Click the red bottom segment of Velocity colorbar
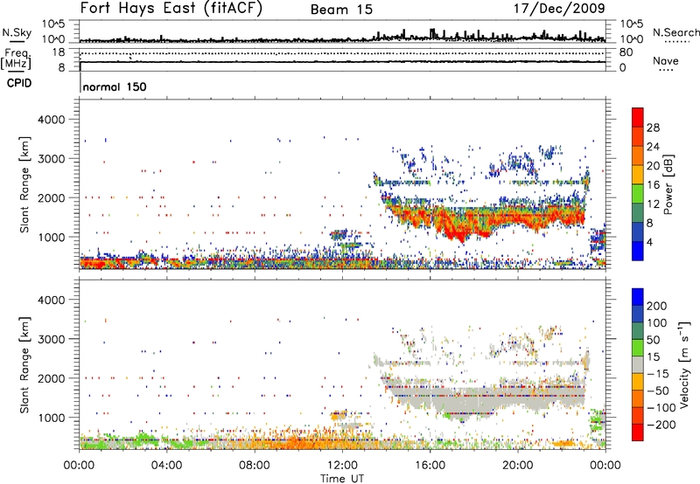Viewport: 700px width, 484px height. [638, 432]
